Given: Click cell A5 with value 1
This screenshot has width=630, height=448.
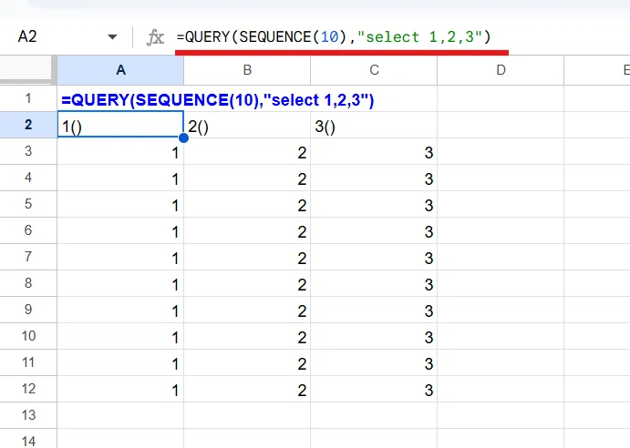Looking at the screenshot, I should pos(120,204).
